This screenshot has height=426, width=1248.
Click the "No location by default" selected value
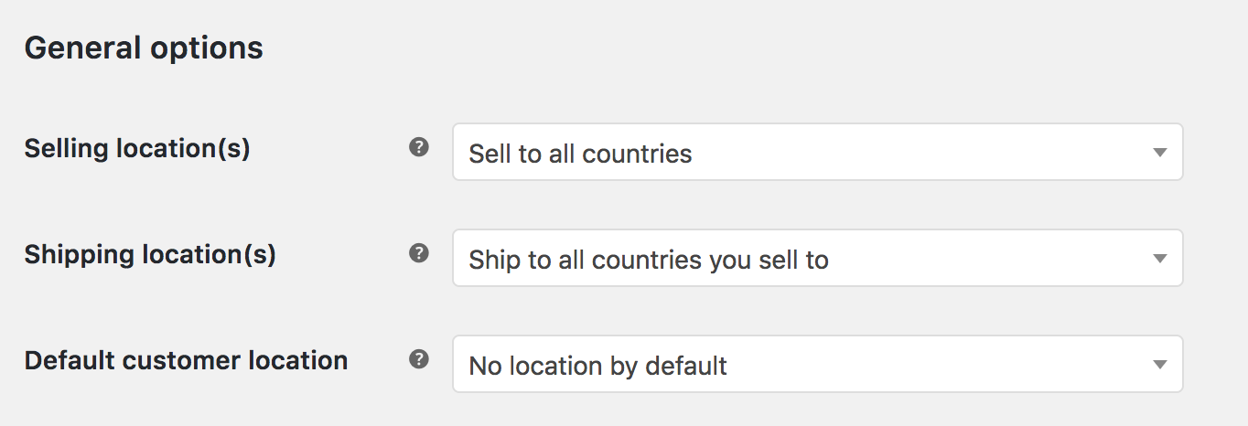click(x=597, y=366)
